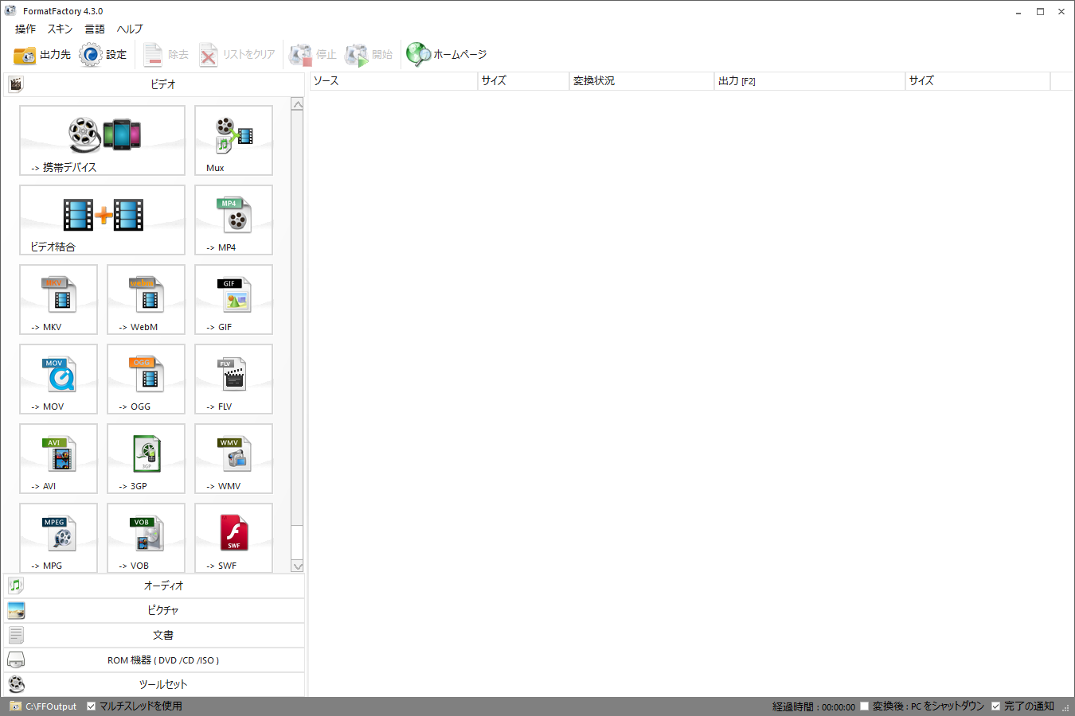Choose the -> MOV conversion tile
The image size is (1075, 716).
(58, 379)
